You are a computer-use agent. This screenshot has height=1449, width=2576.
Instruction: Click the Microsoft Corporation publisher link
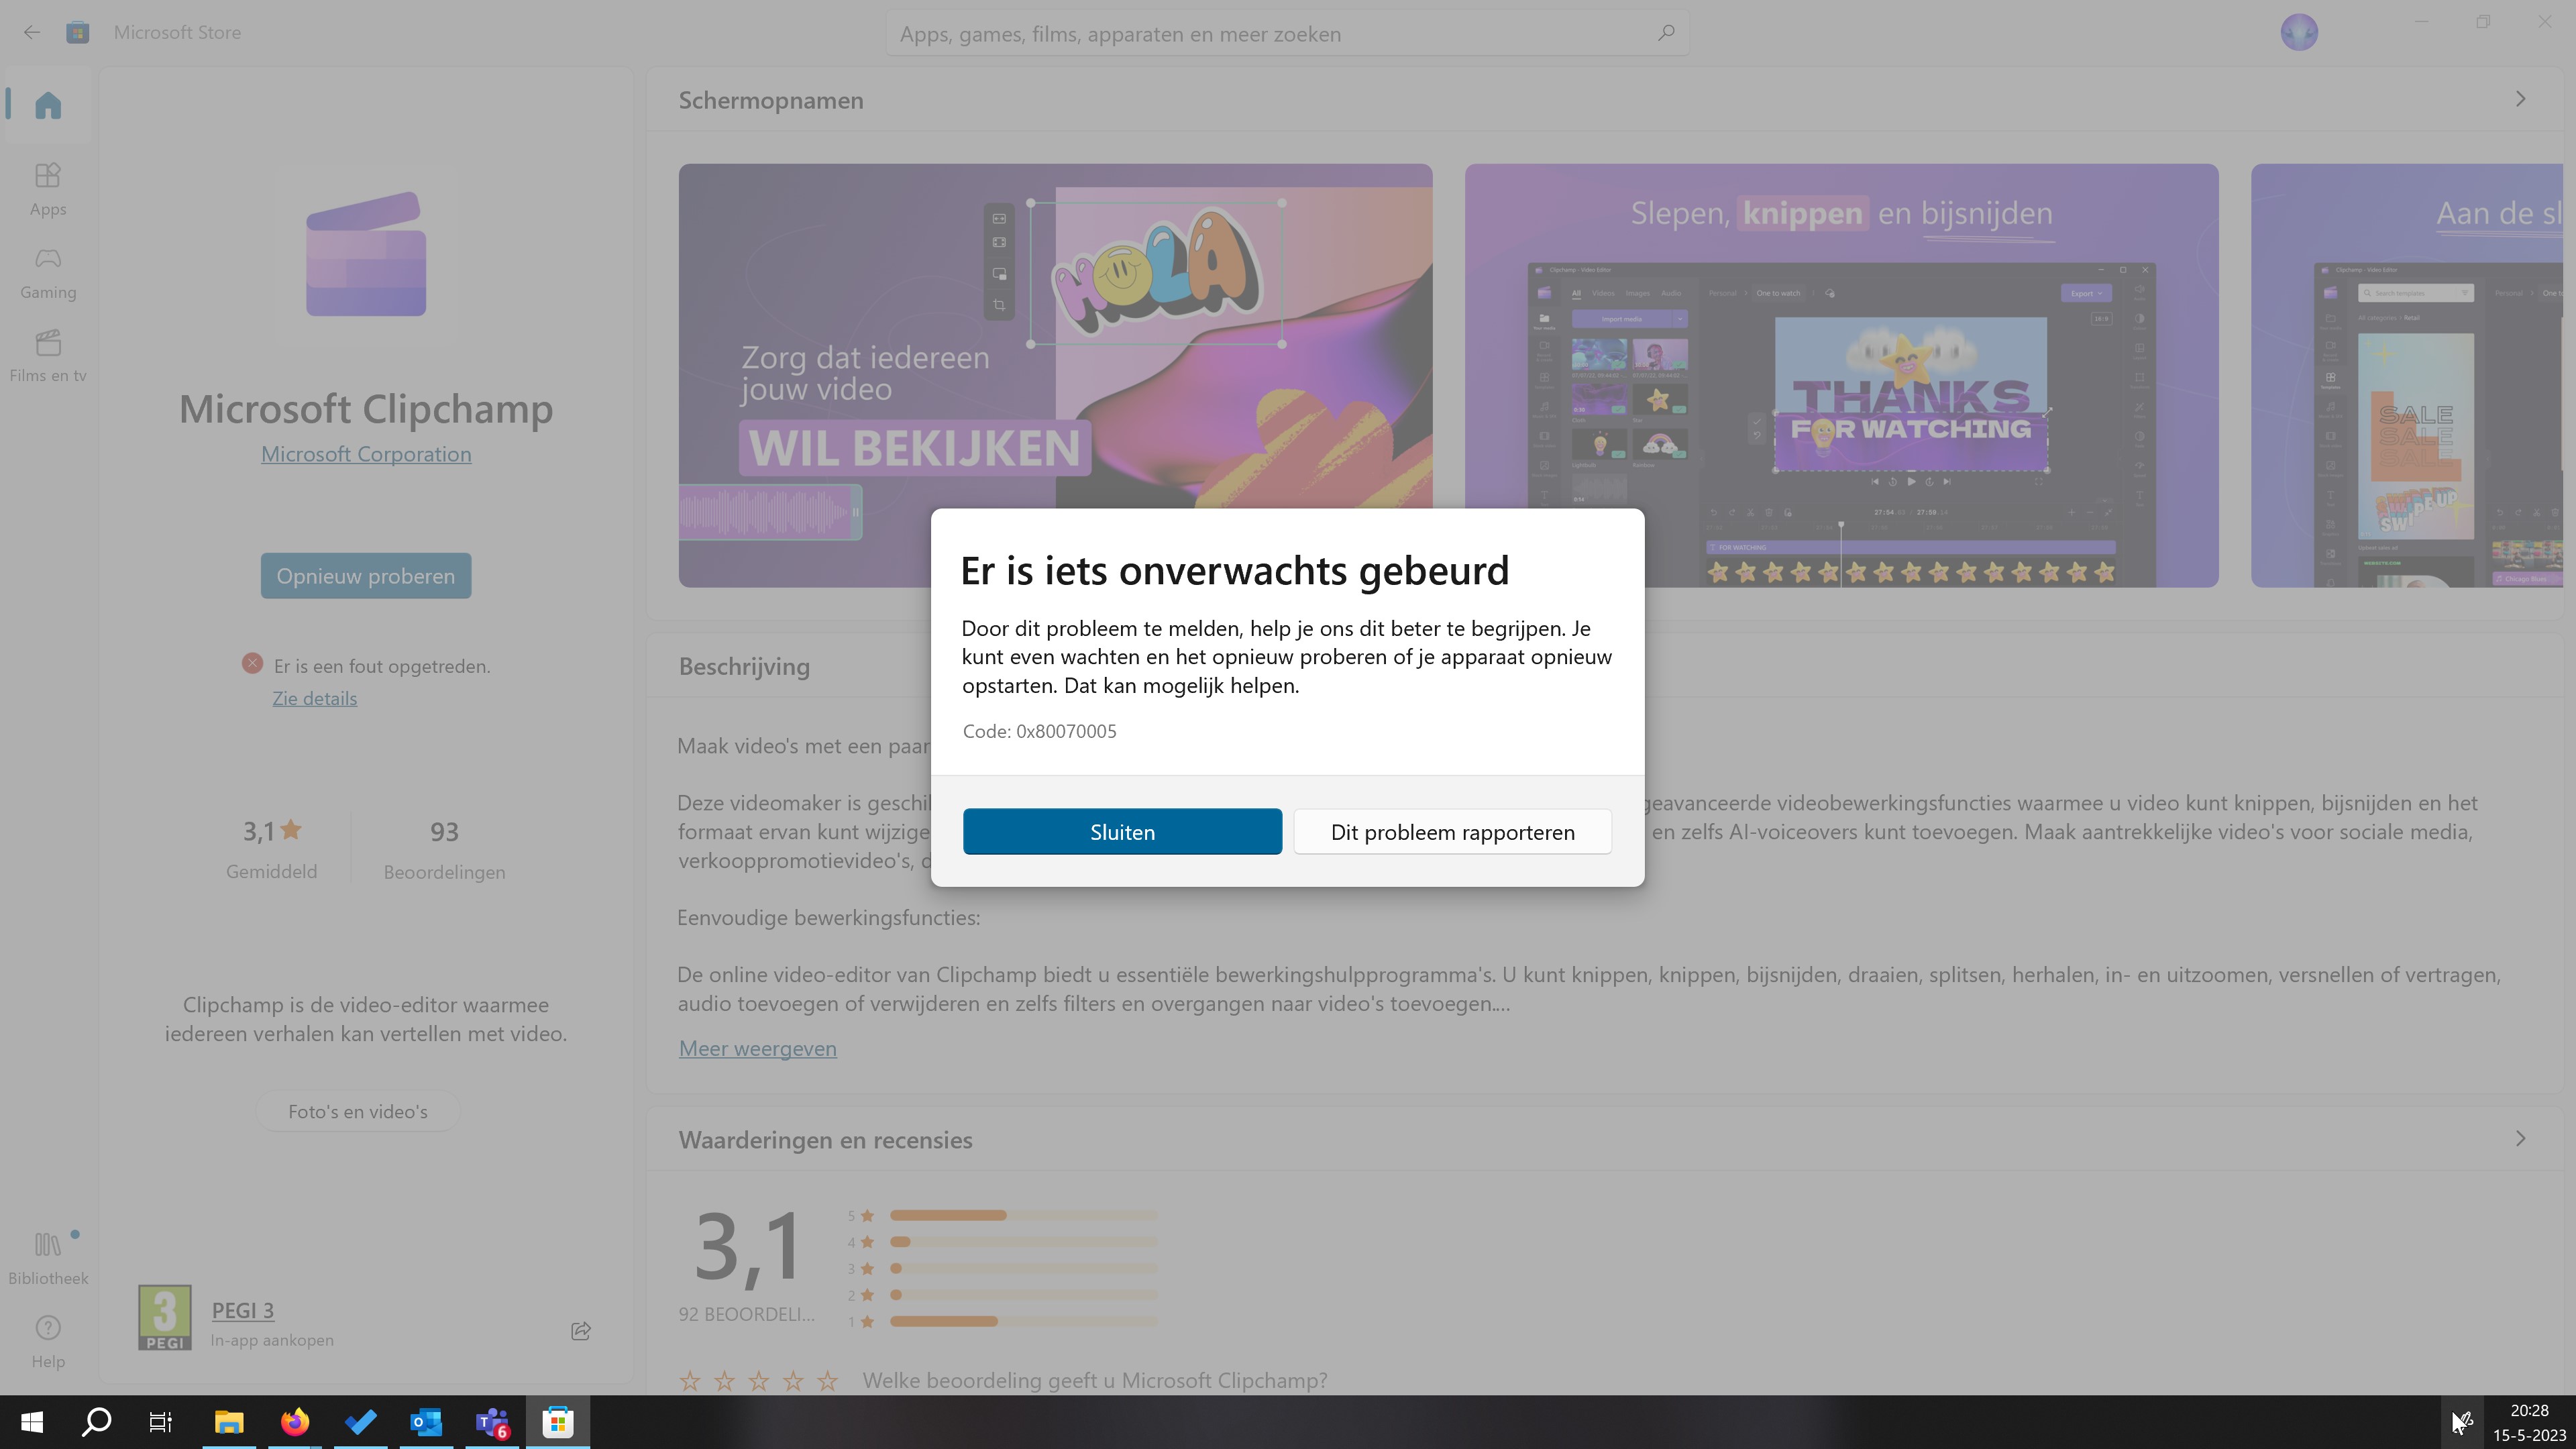(x=366, y=454)
